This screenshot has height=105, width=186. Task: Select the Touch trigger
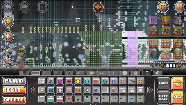[x=51, y=90]
